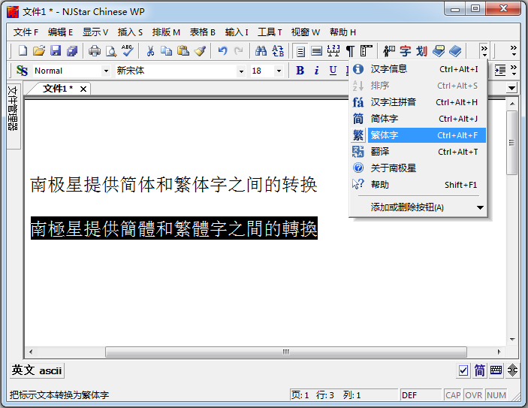Image resolution: width=528 pixels, height=408 pixels.
Task: Close the 文件1 document tab
Action: [83, 89]
